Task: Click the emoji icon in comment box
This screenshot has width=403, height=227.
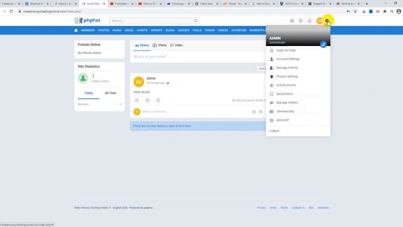Action: [261, 112]
